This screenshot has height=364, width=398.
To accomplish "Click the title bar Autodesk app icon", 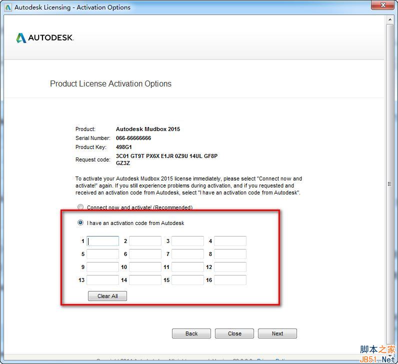I will (8, 7).
